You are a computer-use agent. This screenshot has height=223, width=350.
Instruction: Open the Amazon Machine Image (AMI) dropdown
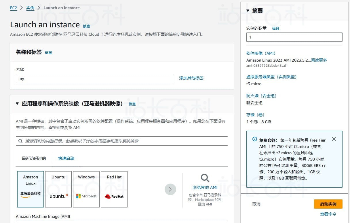point(121,222)
